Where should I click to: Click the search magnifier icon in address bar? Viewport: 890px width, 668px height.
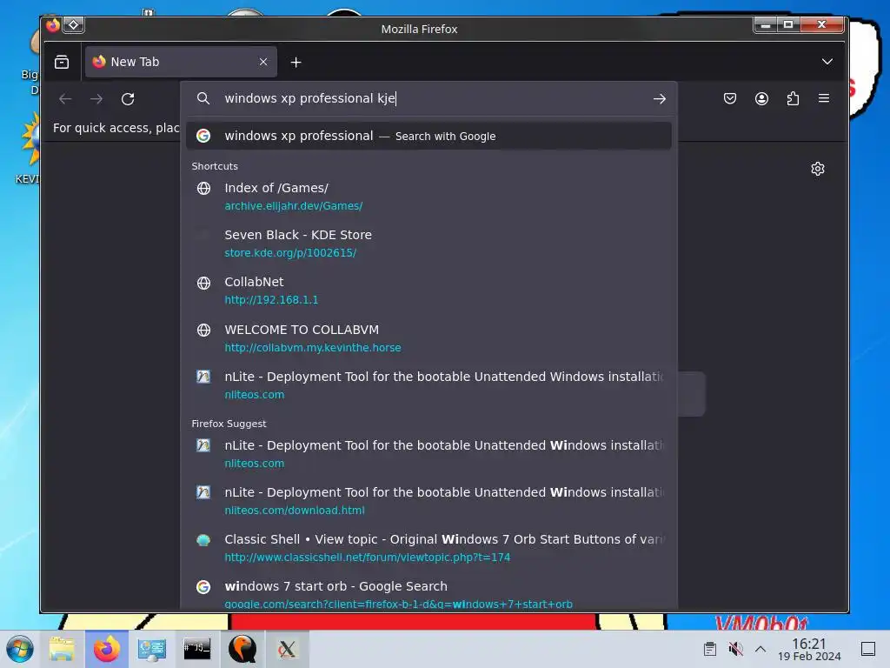(203, 98)
